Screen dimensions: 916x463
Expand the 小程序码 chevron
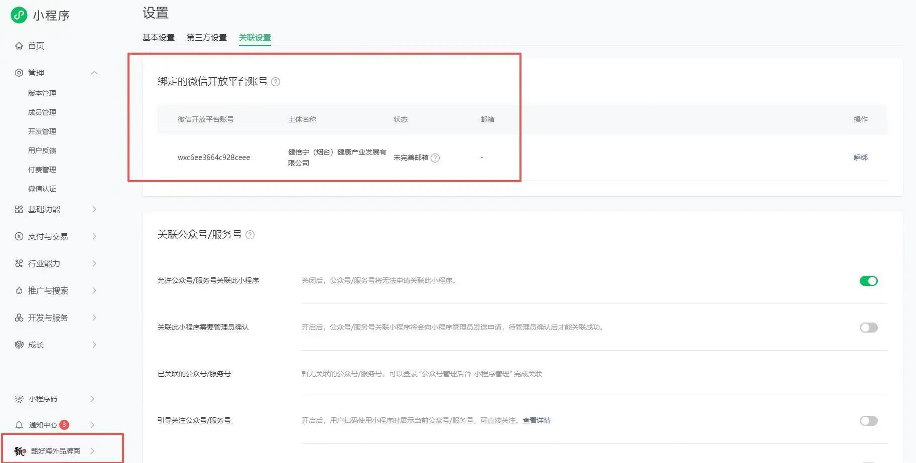pos(92,399)
